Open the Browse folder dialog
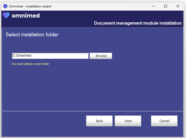 101,56
